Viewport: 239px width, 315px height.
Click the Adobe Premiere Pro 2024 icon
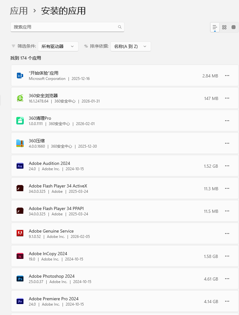(20, 301)
